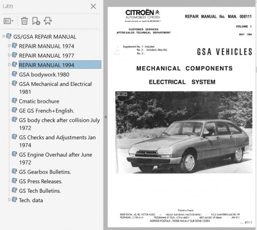Open GS body check after collision bookmark

tap(60, 124)
